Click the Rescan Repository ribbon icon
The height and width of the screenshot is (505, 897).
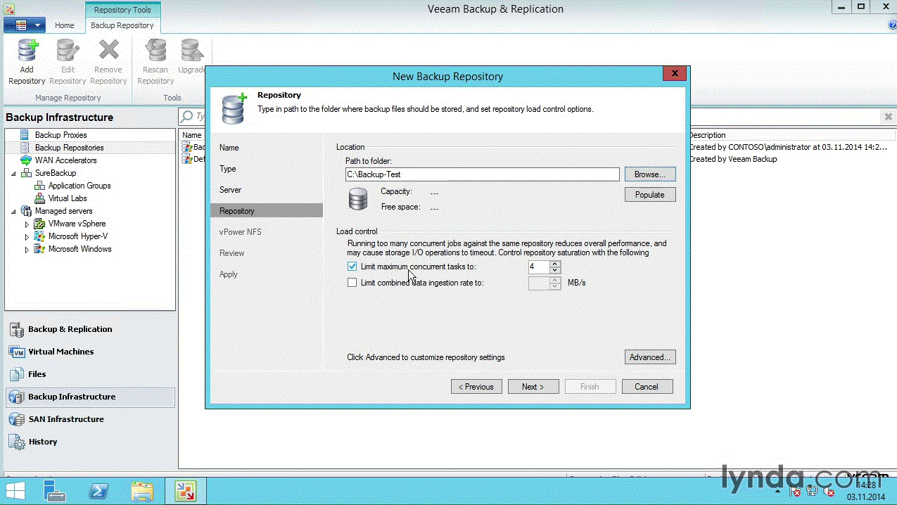pyautogui.click(x=155, y=63)
